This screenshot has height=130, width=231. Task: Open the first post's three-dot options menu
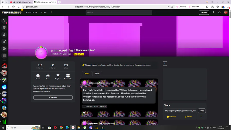coord(153,113)
